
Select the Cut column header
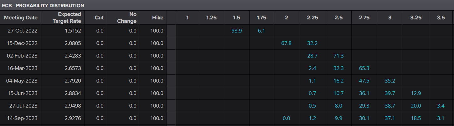point(99,18)
